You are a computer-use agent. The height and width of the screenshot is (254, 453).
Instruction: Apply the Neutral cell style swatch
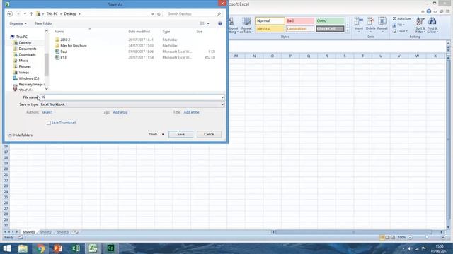(270, 29)
